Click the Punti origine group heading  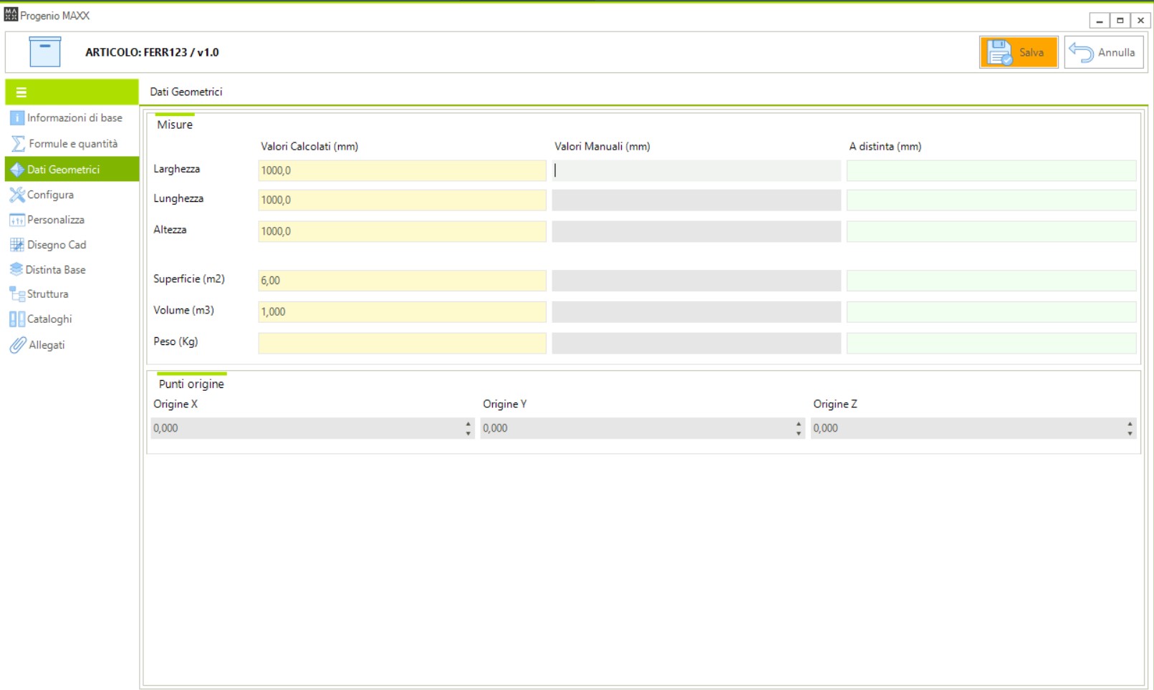[191, 384]
